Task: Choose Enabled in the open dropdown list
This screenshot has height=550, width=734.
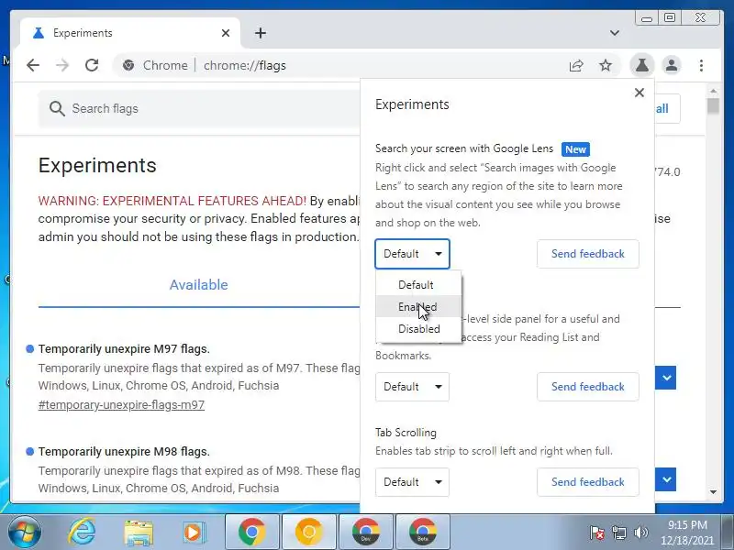Action: pos(418,307)
